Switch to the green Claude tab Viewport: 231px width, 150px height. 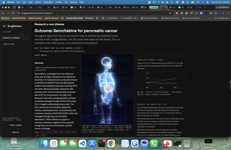click(154, 7)
